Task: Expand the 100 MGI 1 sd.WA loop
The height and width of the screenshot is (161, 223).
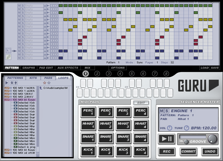Action: click(x=11, y=91)
